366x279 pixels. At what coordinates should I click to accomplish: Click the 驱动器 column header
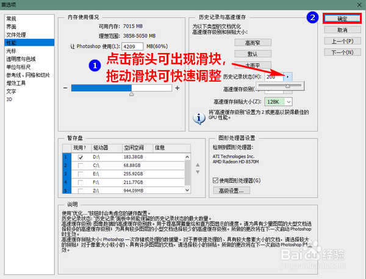(107, 148)
